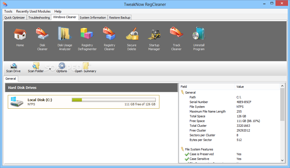The width and height of the screenshot is (290, 168).
Task: Click the Local Disk (C:) drive icon
Action: pos(17,102)
